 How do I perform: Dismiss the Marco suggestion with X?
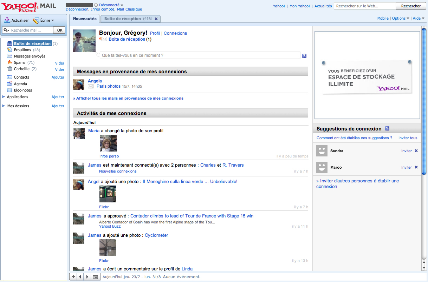coord(416,167)
